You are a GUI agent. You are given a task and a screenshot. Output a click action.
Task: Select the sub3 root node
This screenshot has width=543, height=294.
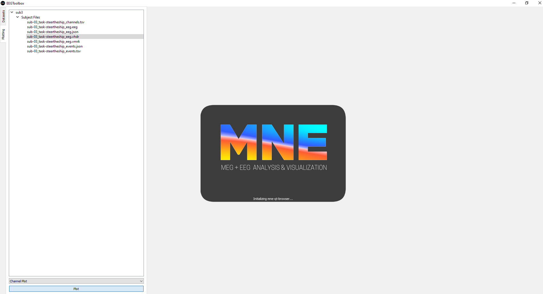[x=19, y=12]
